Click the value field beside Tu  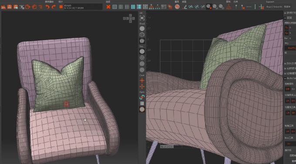tap(293, 27)
